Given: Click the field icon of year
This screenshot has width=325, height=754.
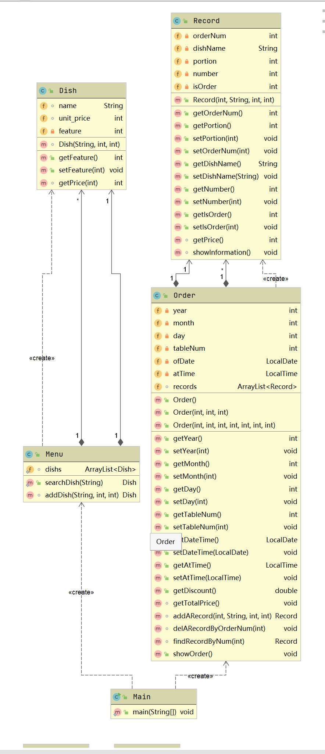Looking at the screenshot, I should pyautogui.click(x=158, y=311).
